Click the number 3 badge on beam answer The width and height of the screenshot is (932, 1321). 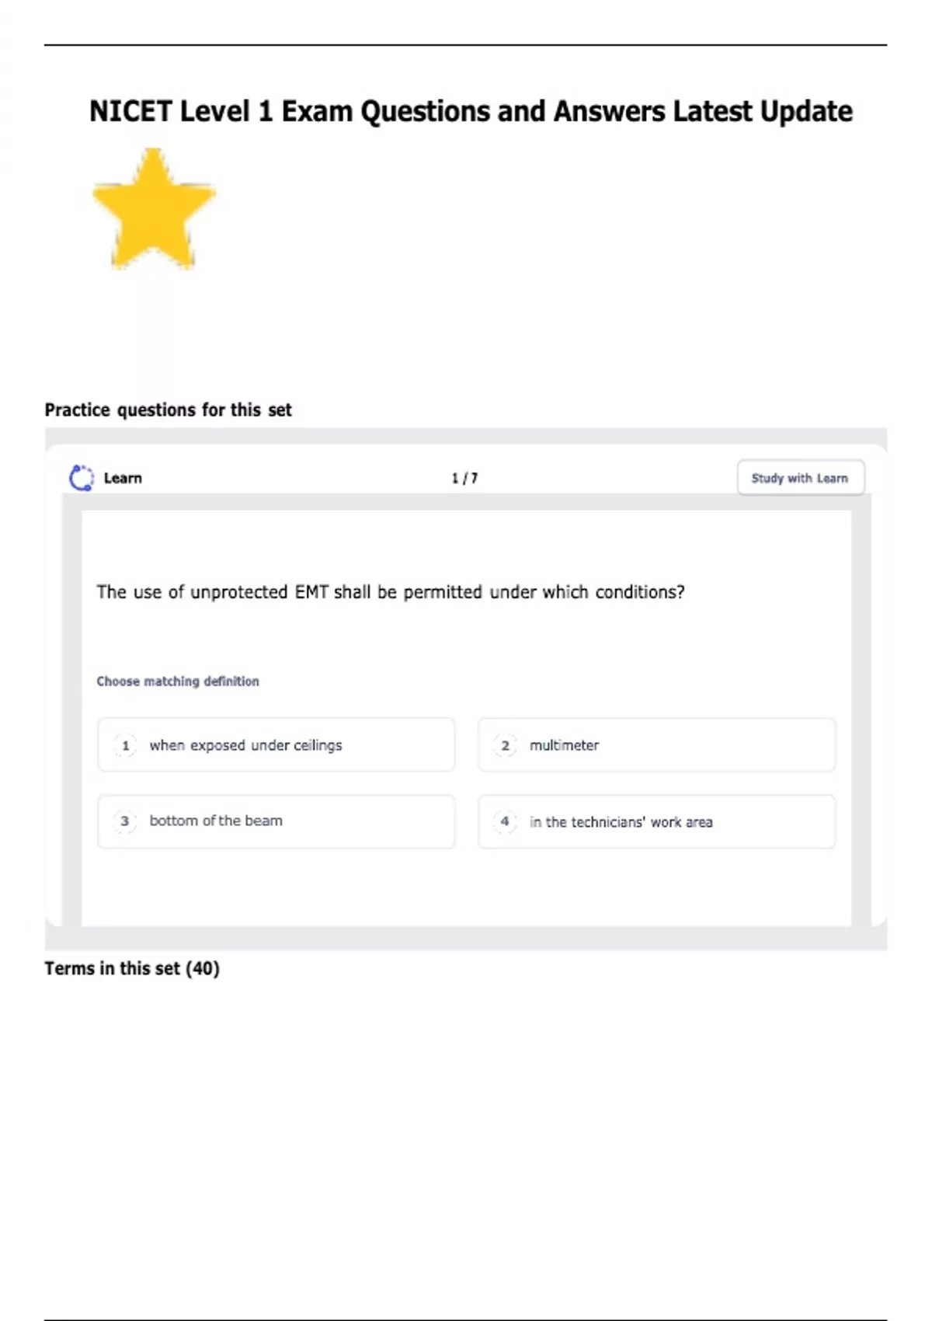coord(125,821)
